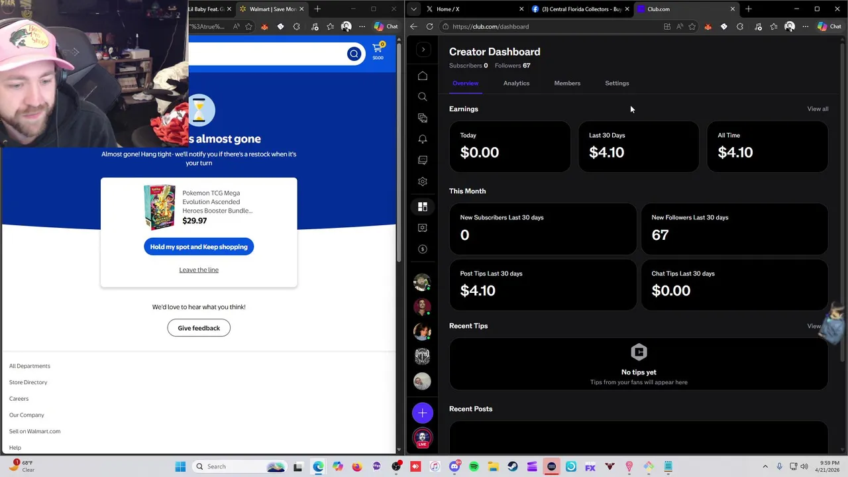
Task: Open the All Departments footer link
Action: tap(30, 366)
